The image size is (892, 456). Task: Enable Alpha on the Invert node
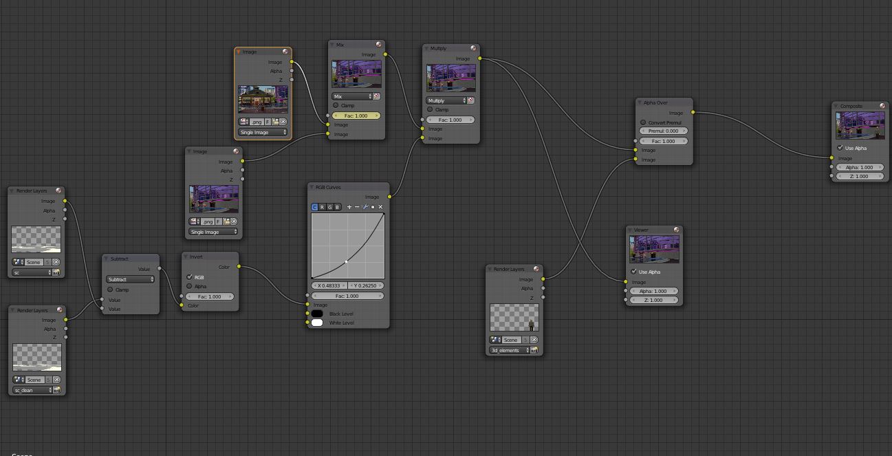[189, 286]
